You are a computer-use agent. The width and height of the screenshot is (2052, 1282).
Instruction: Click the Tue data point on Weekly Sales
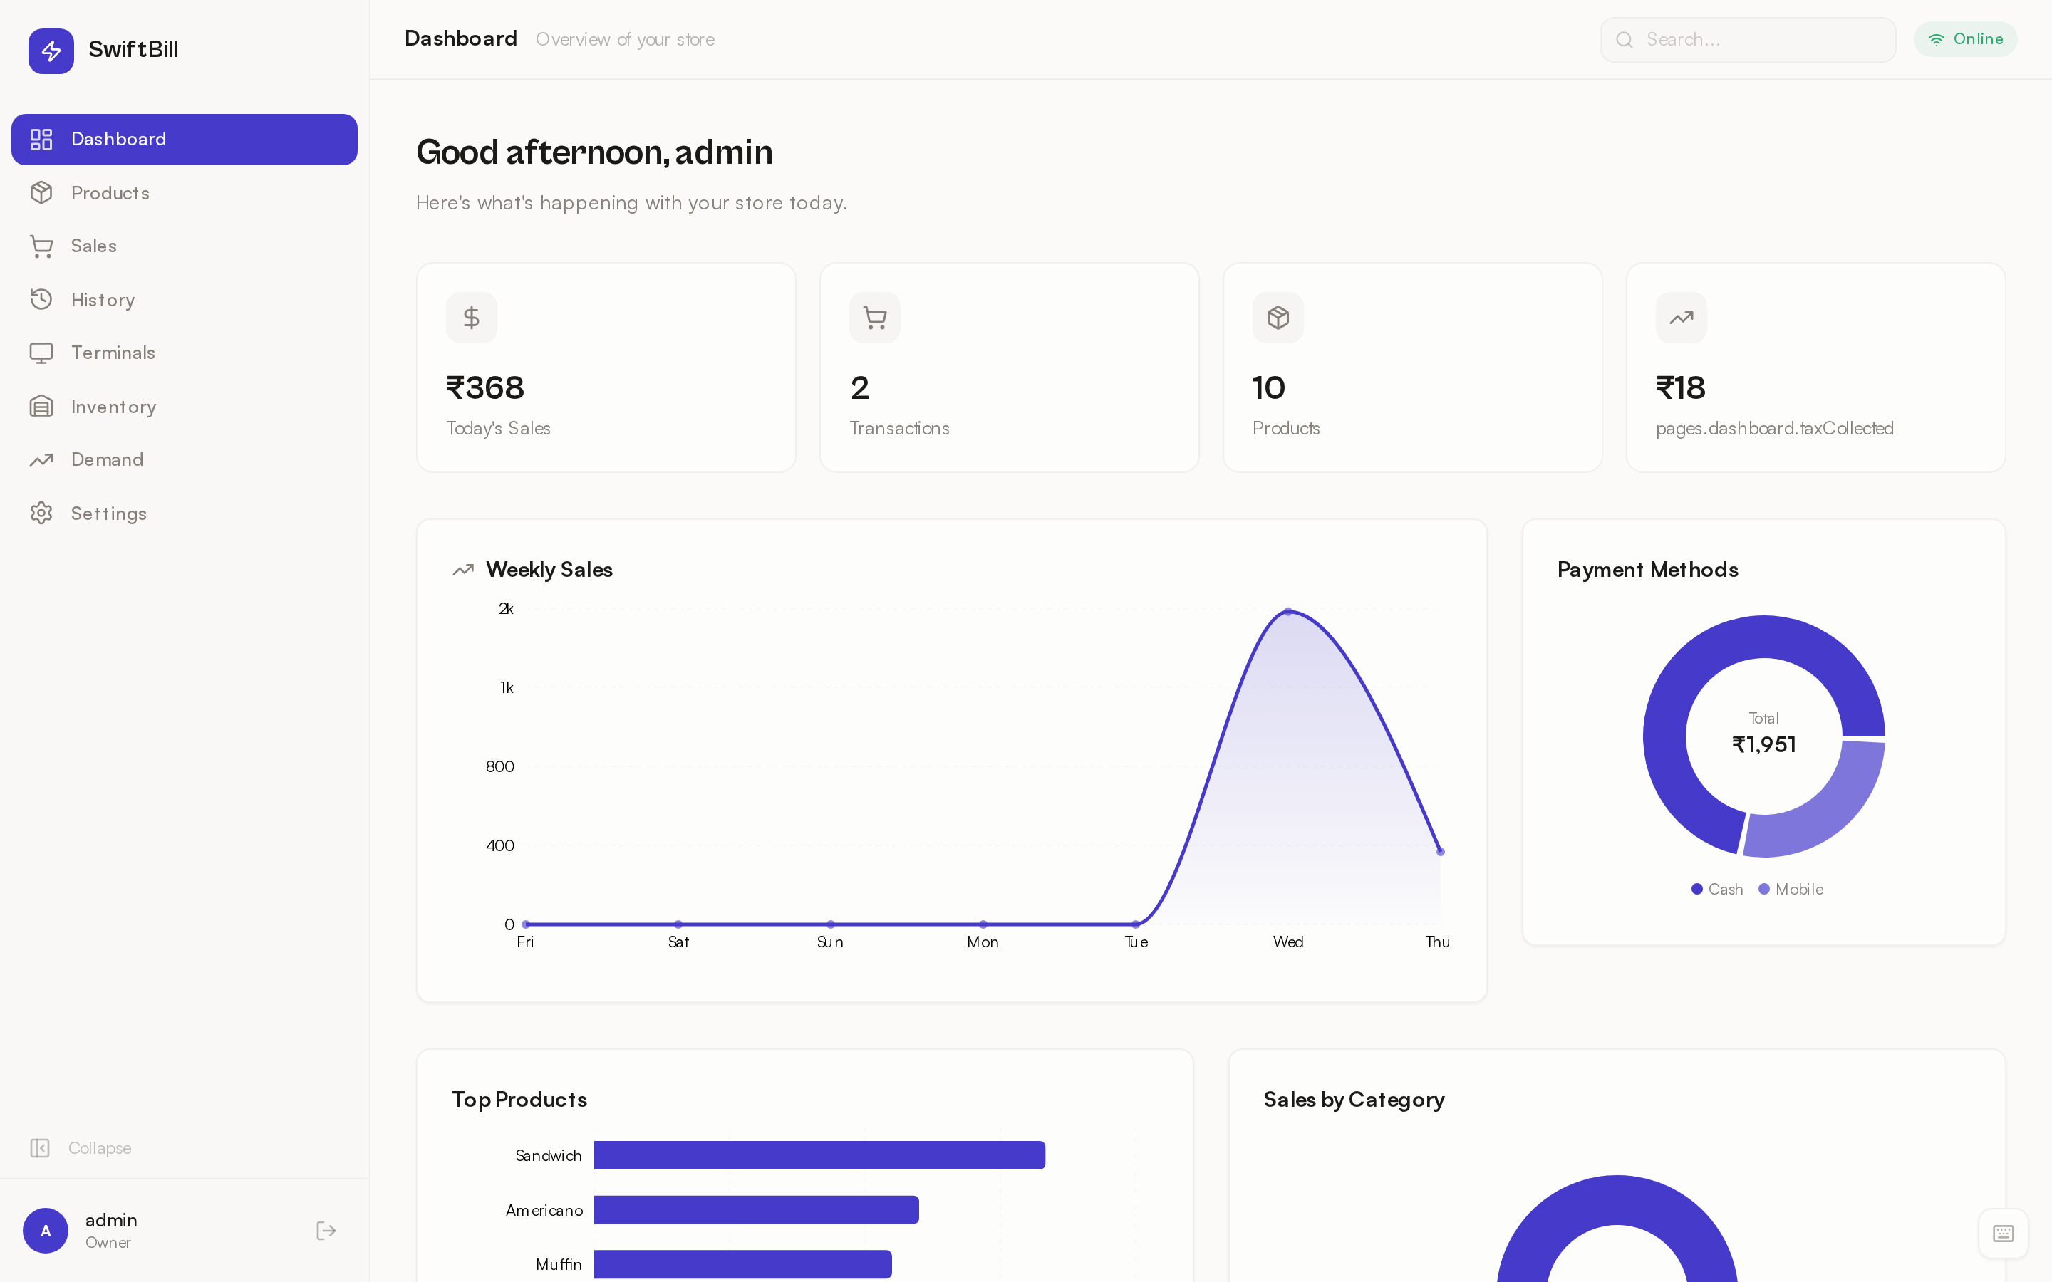[1136, 924]
